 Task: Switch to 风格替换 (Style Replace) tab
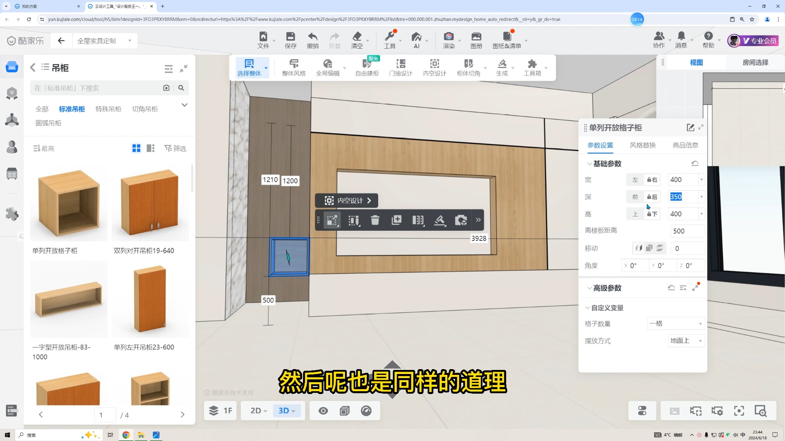pyautogui.click(x=643, y=145)
